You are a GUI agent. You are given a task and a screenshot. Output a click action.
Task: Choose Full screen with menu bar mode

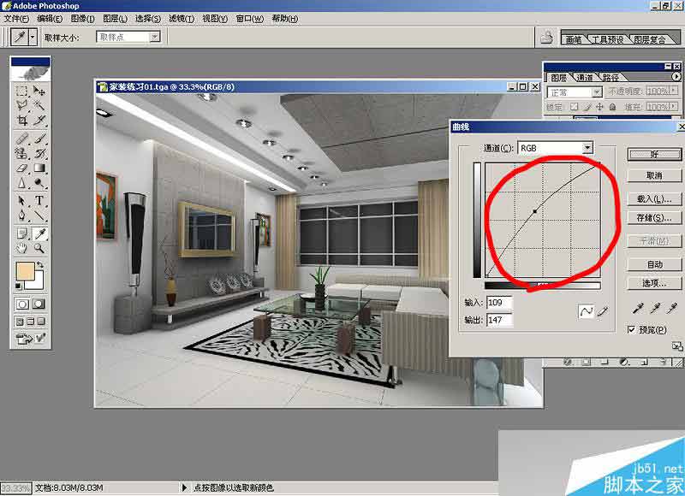pyautogui.click(x=30, y=322)
